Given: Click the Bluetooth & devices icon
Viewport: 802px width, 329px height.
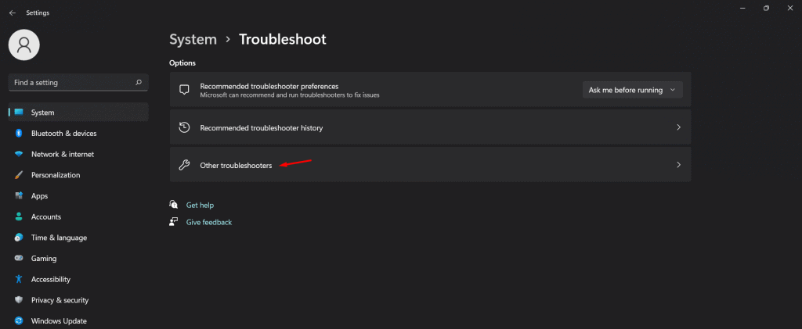Looking at the screenshot, I should (18, 134).
